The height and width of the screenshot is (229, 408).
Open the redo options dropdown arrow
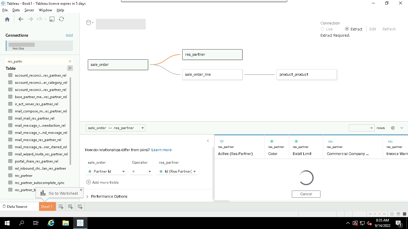click(45, 19)
